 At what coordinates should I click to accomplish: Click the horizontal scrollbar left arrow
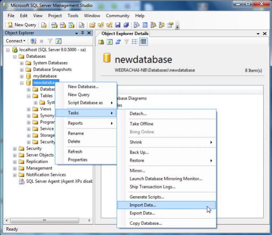[7, 220]
